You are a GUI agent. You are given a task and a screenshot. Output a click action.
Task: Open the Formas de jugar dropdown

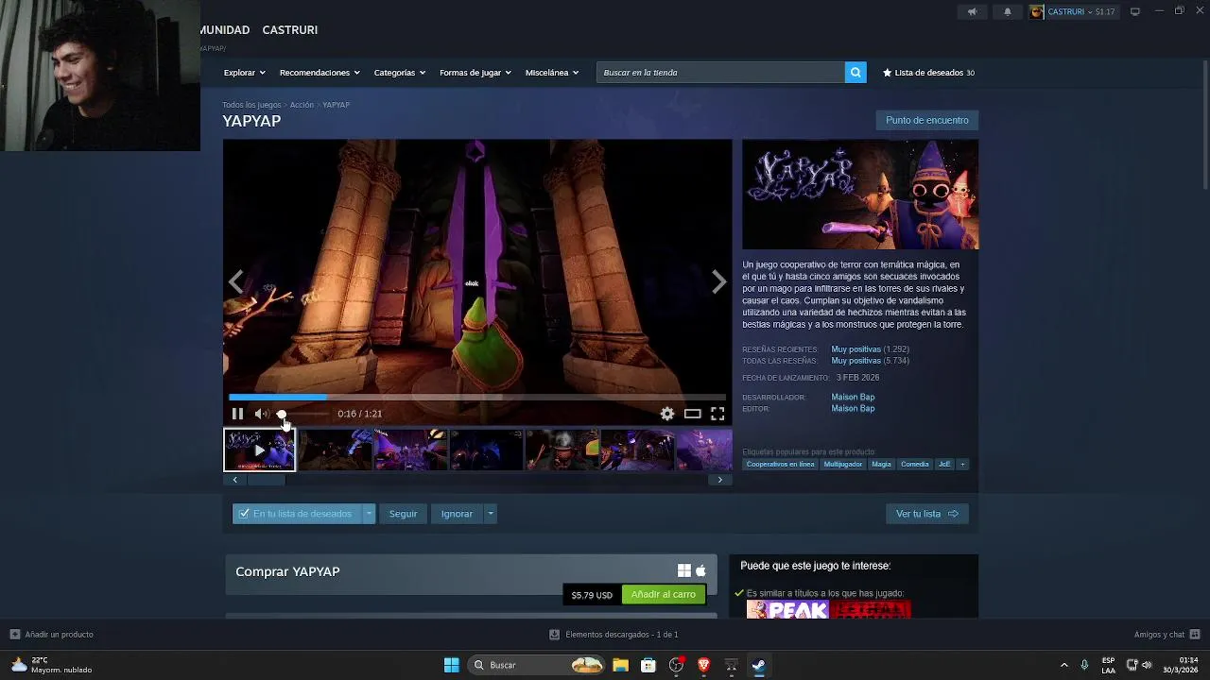click(475, 73)
